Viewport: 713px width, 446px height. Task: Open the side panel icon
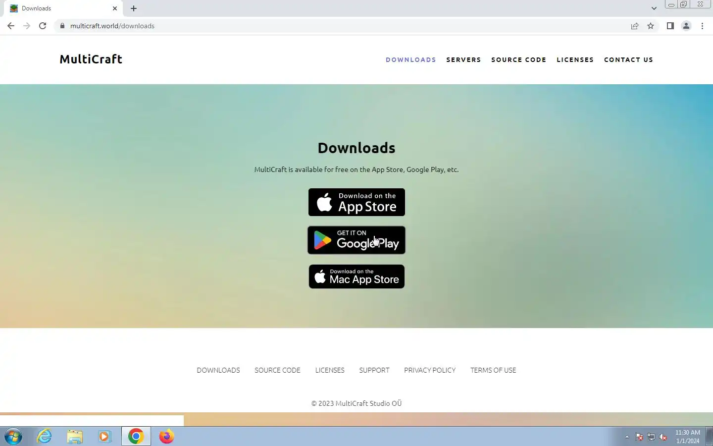pyautogui.click(x=670, y=26)
